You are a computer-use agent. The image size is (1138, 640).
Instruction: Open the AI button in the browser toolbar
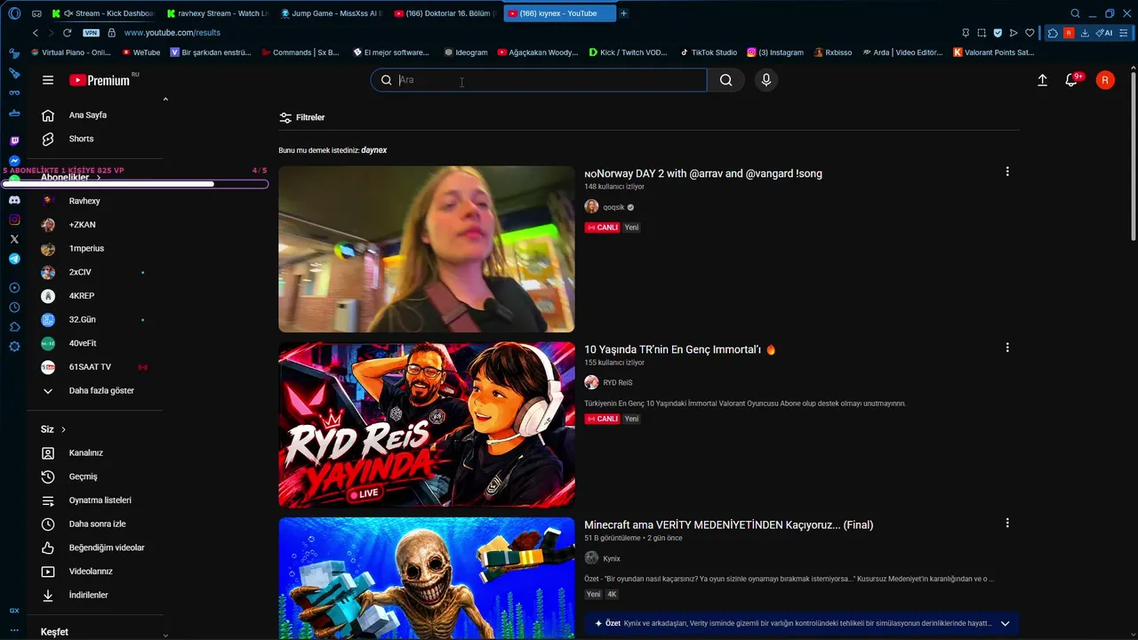[1105, 33]
